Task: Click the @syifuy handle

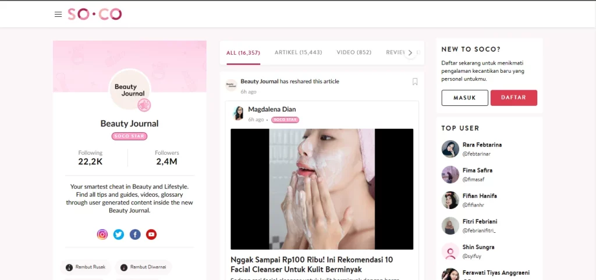Action: [x=471, y=257]
